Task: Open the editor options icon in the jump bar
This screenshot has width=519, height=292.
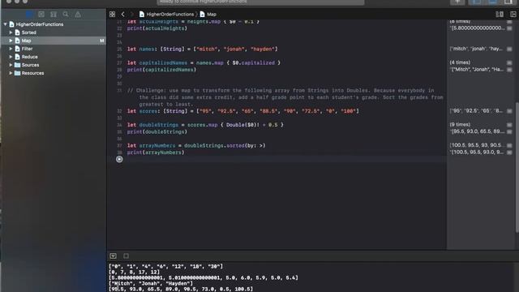Action: coord(500,15)
